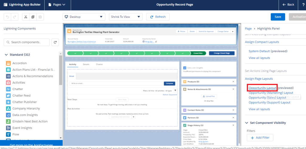The width and height of the screenshot is (306, 149).
Task: Click Get more on the AppExchange
Action: 31,145
